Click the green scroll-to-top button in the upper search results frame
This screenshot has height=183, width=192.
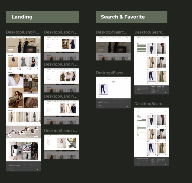[165, 93]
